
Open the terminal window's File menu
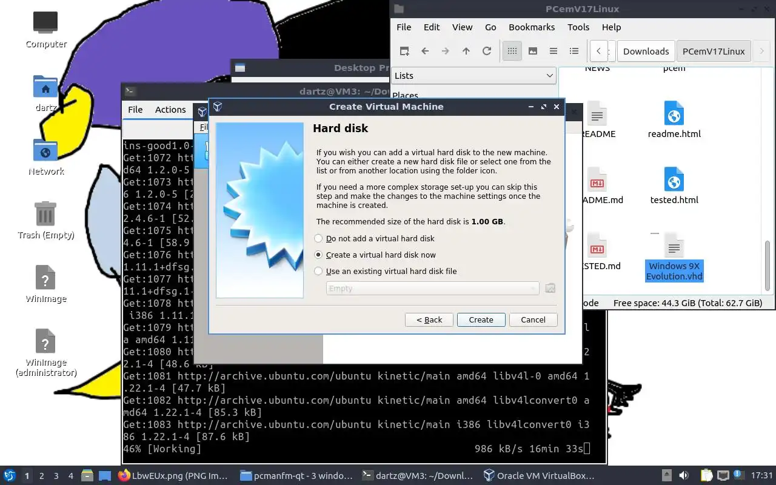pos(135,110)
